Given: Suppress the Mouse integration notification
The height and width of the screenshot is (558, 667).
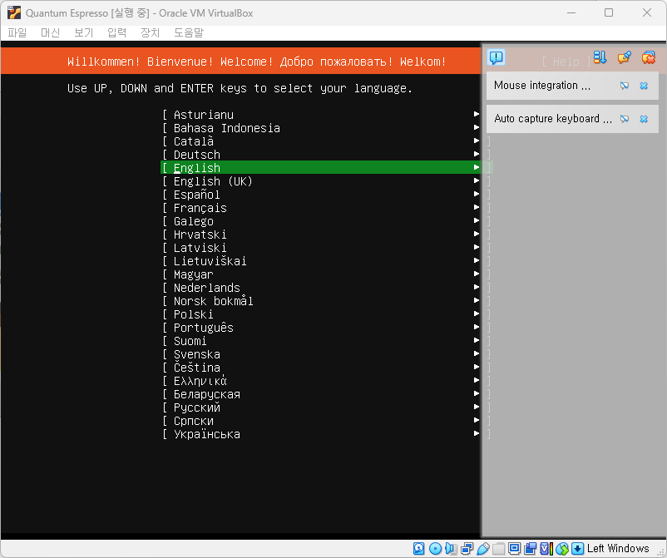Looking at the screenshot, I should 624,86.
